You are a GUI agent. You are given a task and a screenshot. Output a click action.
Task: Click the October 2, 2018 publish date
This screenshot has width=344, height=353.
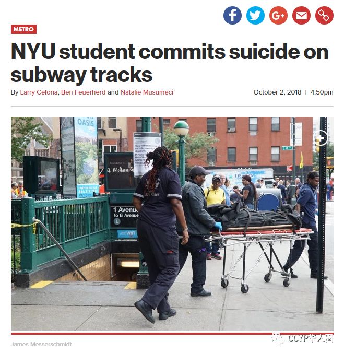[277, 92]
